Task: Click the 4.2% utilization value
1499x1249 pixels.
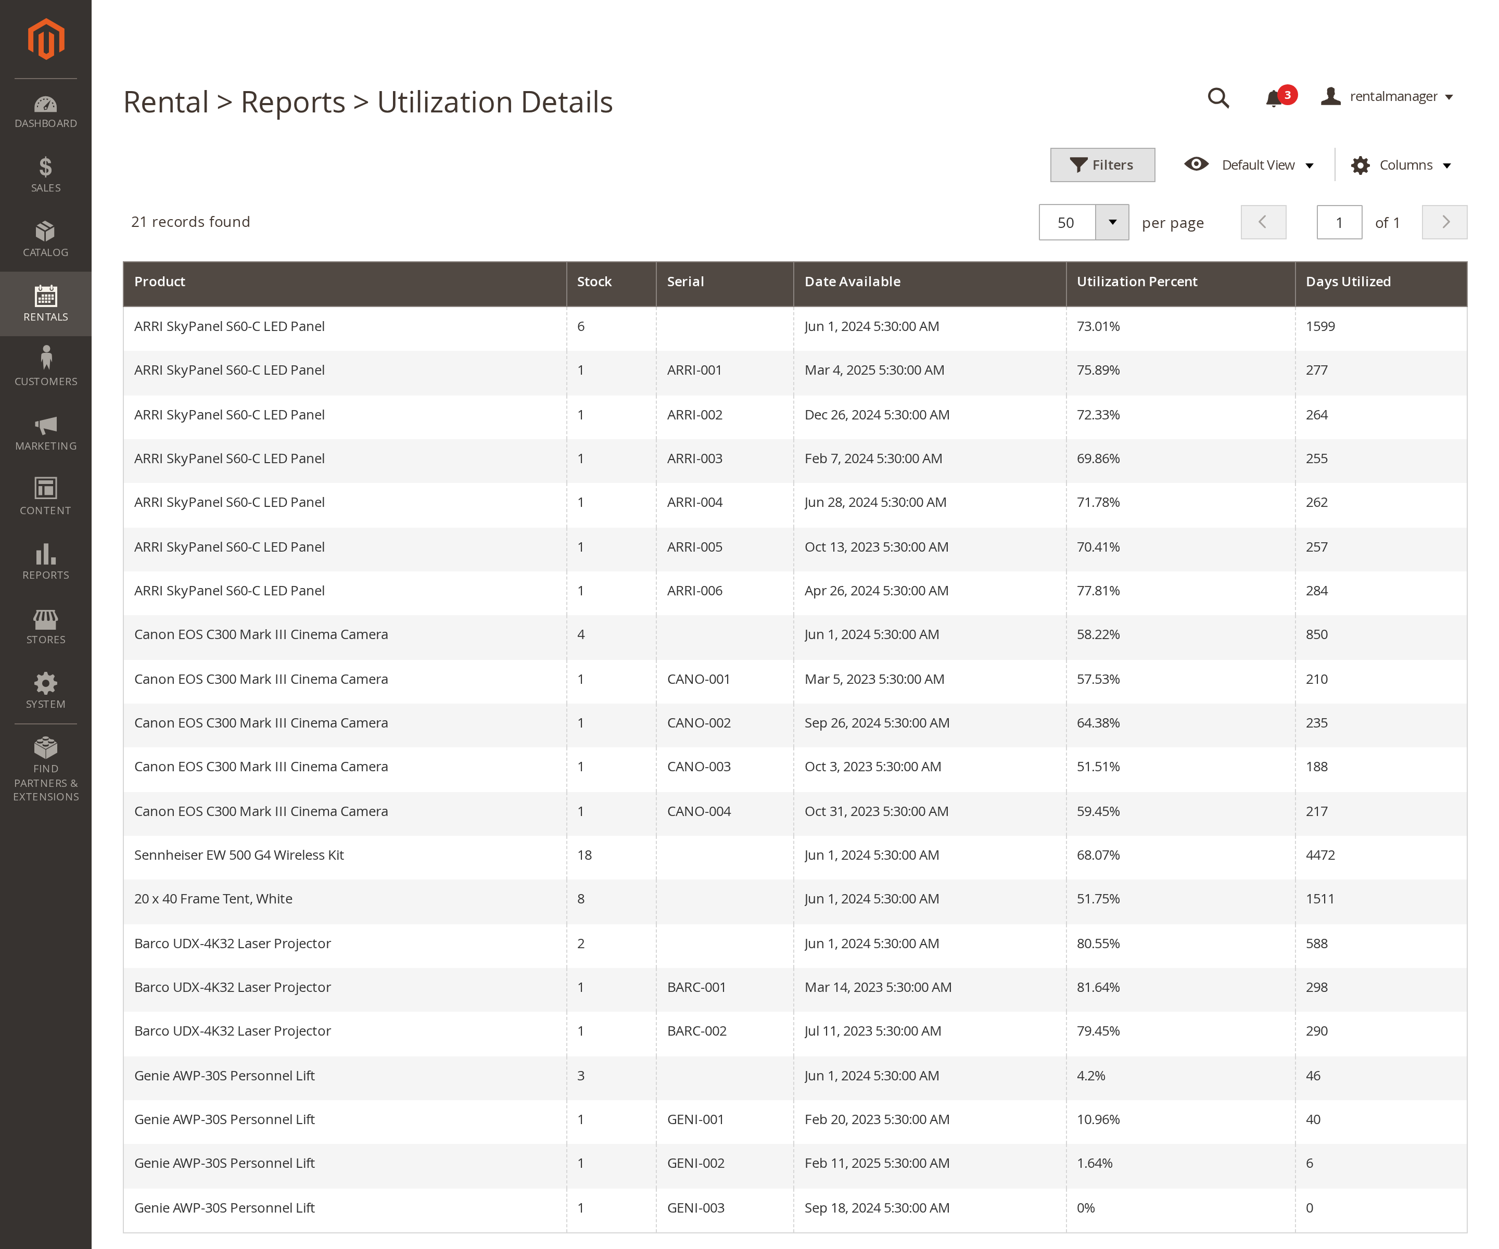Action: point(1091,1076)
